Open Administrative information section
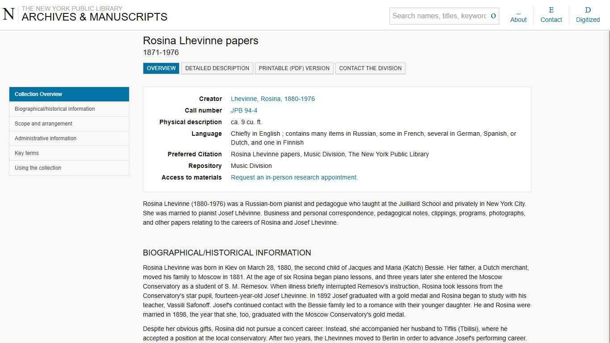Screen dimensions: 610x343 point(45,138)
